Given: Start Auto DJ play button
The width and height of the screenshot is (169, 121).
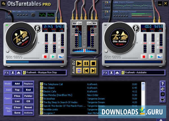Looking at the screenshot, I should (x=79, y=63).
